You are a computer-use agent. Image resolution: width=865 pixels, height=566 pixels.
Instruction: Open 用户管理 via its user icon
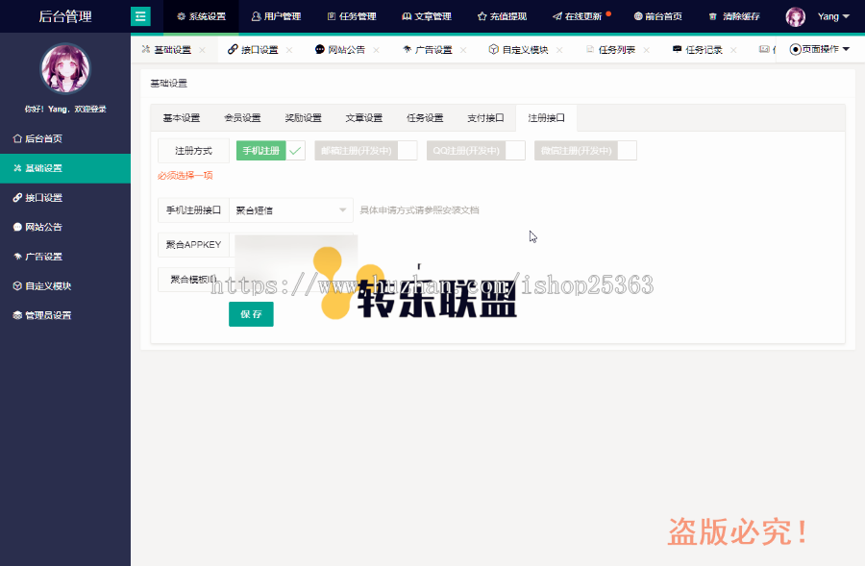(x=275, y=15)
